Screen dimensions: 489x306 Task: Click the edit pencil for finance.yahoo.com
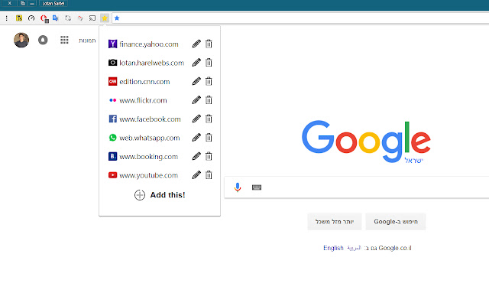[x=196, y=44]
